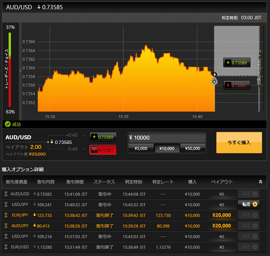This screenshot has width=270, height=256.
Task: Click the disabled 転売 button on EUR/USD row
Action: [x=249, y=247]
